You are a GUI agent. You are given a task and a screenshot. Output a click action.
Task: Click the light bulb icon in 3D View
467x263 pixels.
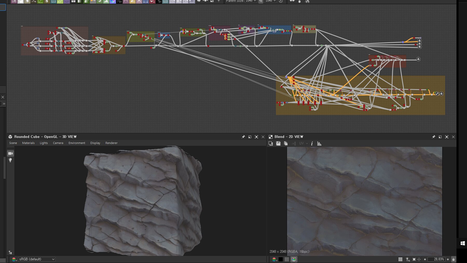pyautogui.click(x=10, y=160)
